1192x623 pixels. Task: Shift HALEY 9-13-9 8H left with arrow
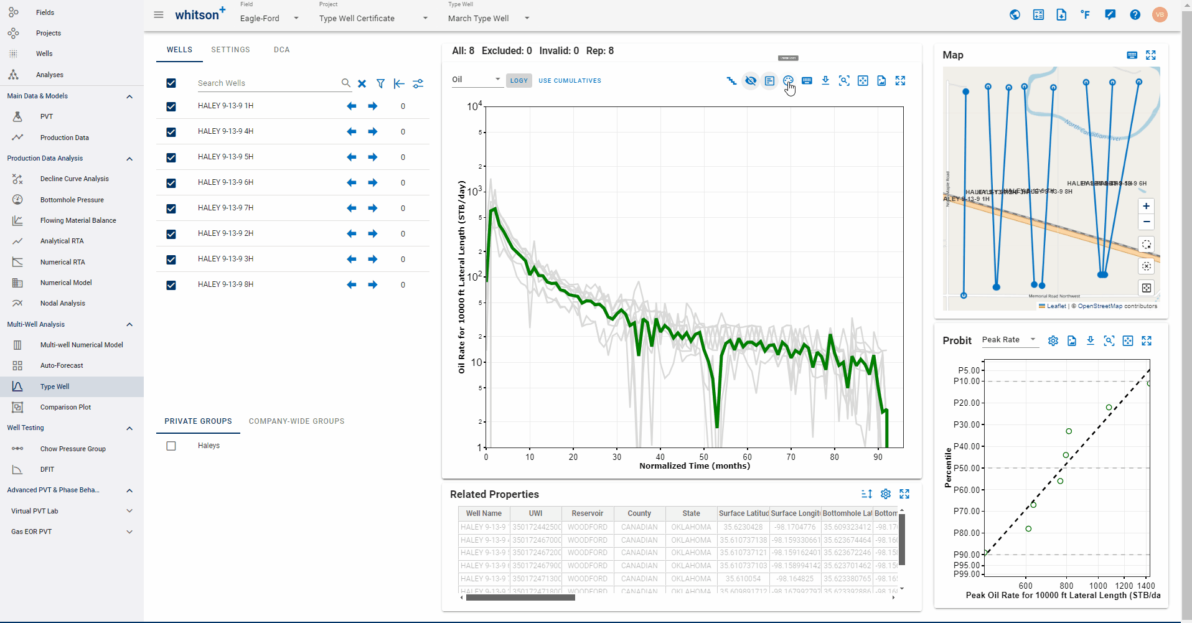(x=352, y=285)
